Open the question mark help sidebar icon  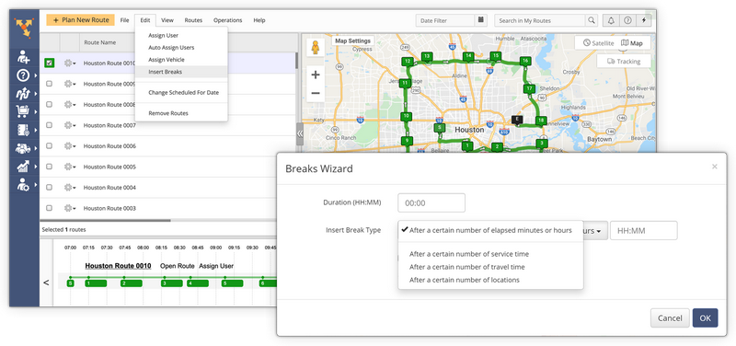point(24,75)
